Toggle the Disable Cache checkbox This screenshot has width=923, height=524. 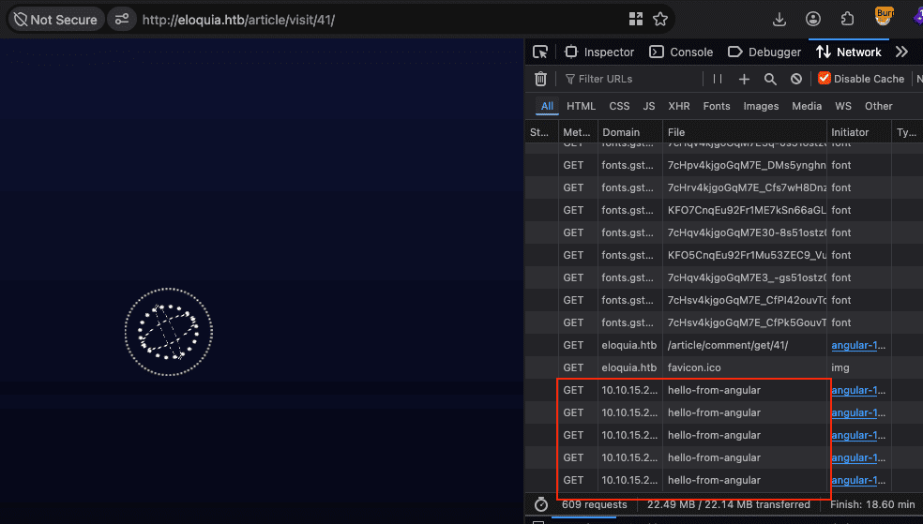[x=825, y=78]
